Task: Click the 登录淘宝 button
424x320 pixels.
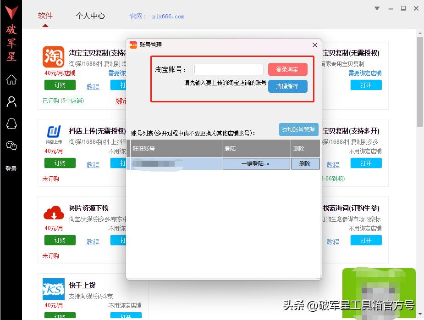Action: point(287,69)
